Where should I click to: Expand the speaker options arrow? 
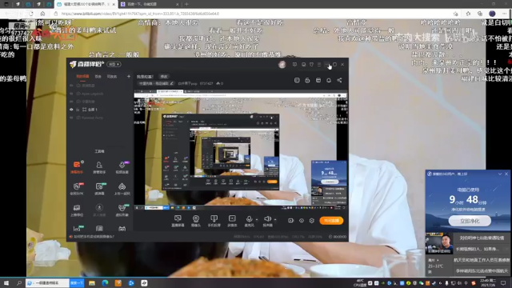tap(275, 219)
